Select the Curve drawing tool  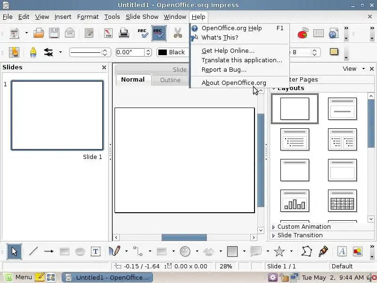[x=115, y=251]
